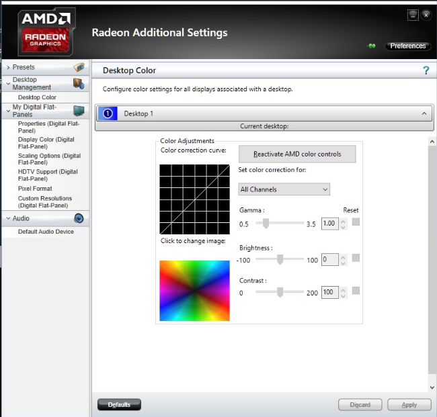Reset the Brightness value checkbox
Screen dimensions: 437x417
356,258
